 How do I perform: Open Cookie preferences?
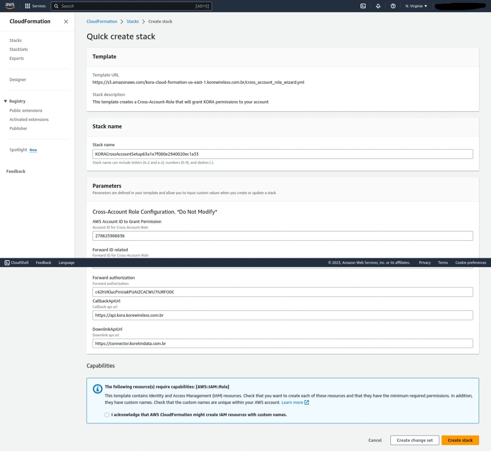(470, 263)
